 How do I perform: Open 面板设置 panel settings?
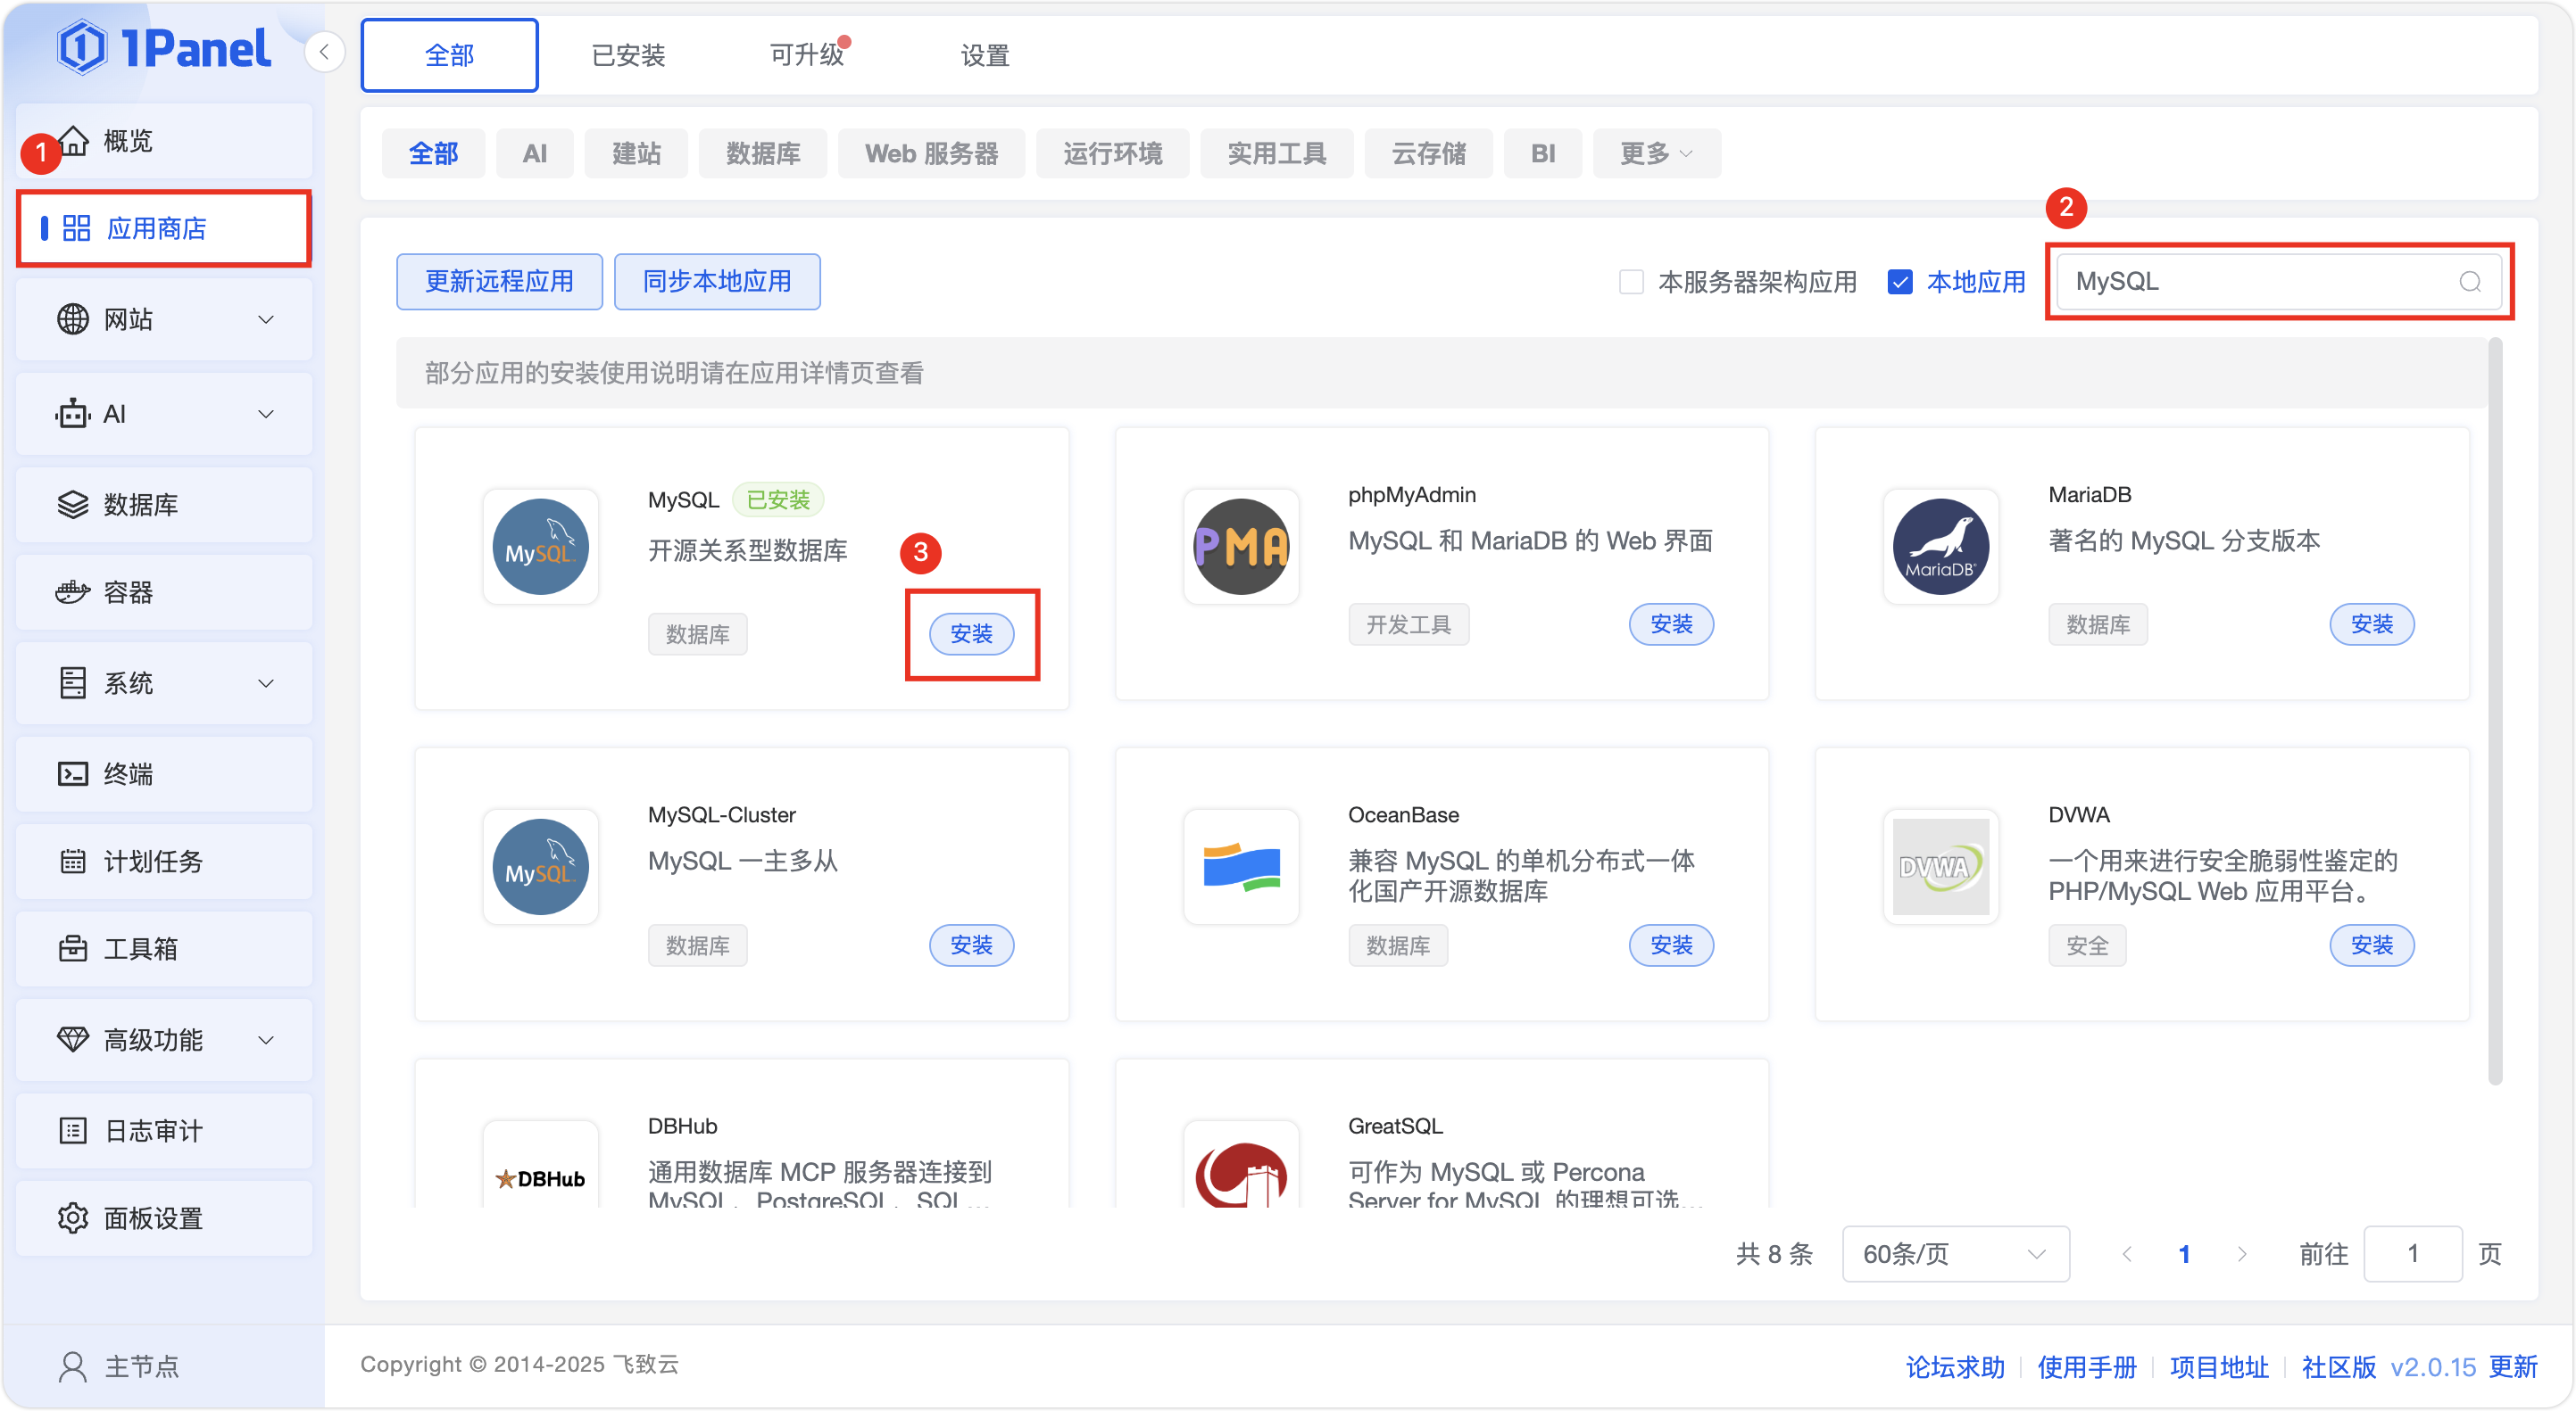[x=154, y=1217]
